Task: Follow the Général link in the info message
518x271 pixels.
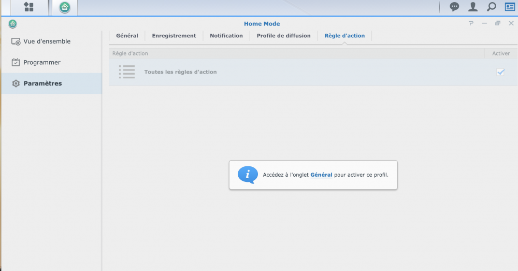Action: point(321,175)
